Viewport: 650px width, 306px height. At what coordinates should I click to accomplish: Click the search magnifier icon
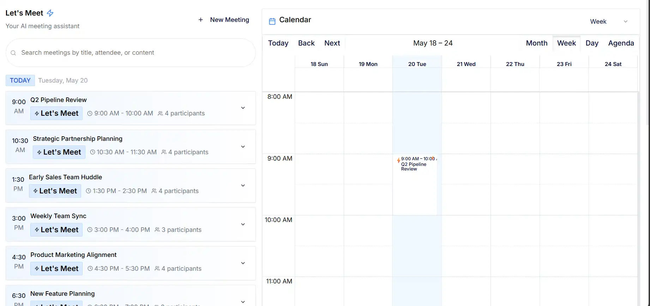pyautogui.click(x=13, y=53)
